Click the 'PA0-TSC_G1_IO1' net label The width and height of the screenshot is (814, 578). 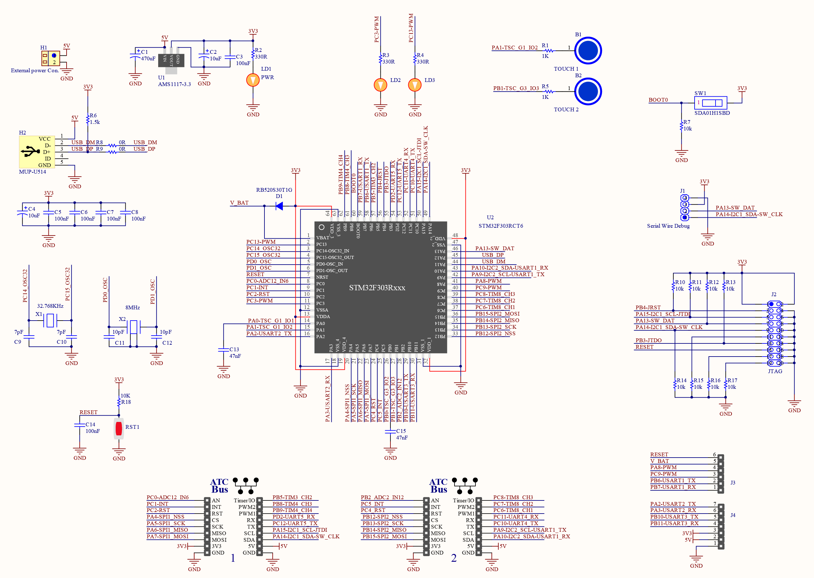[x=271, y=321]
